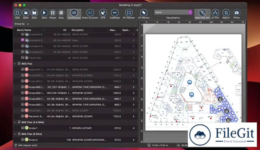Show All APs on map

click(x=215, y=14)
